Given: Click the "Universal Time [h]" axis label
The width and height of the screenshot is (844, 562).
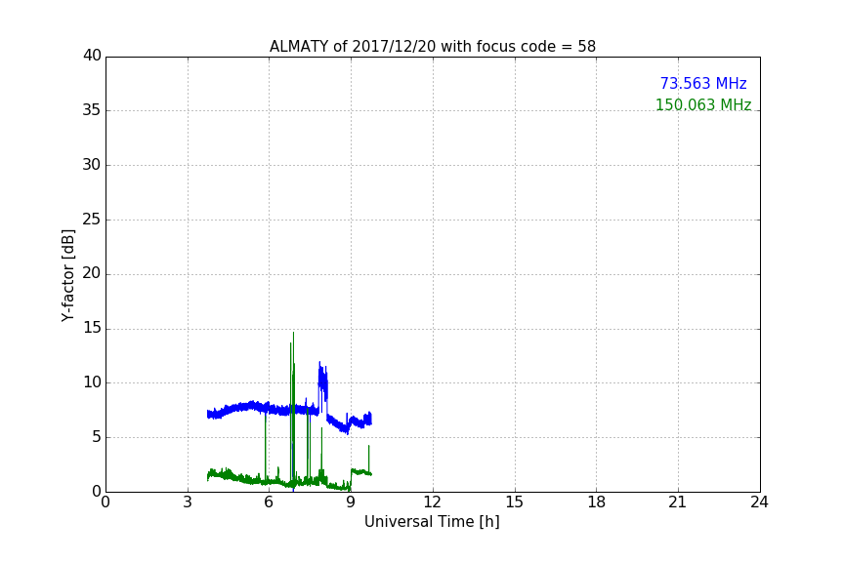Looking at the screenshot, I should (432, 522).
